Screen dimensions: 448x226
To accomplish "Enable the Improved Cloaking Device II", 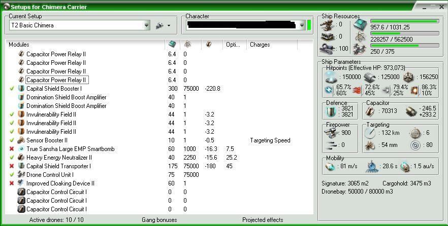I will click(12, 183).
